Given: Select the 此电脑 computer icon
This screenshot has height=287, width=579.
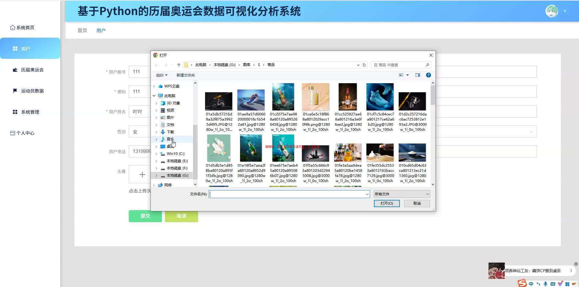Looking at the screenshot, I should click(160, 96).
